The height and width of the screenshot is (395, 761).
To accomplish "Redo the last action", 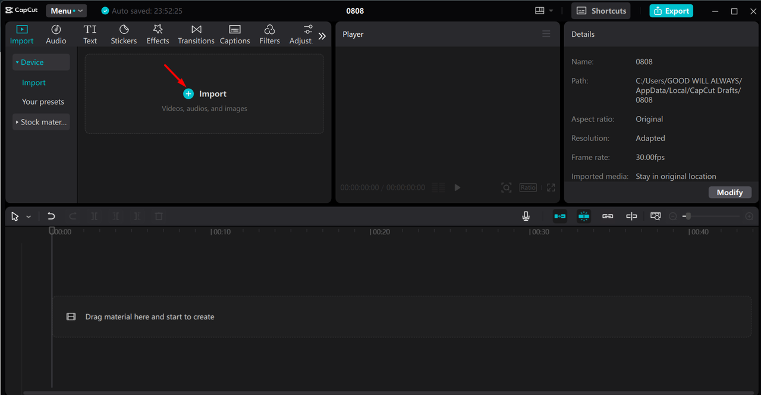I will [x=73, y=217].
